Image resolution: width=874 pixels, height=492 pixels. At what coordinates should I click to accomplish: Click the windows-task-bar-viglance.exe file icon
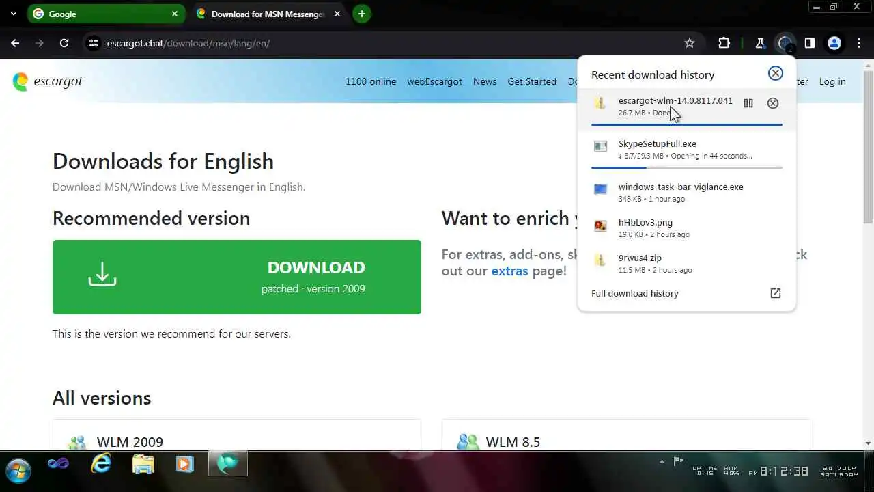pos(600,189)
